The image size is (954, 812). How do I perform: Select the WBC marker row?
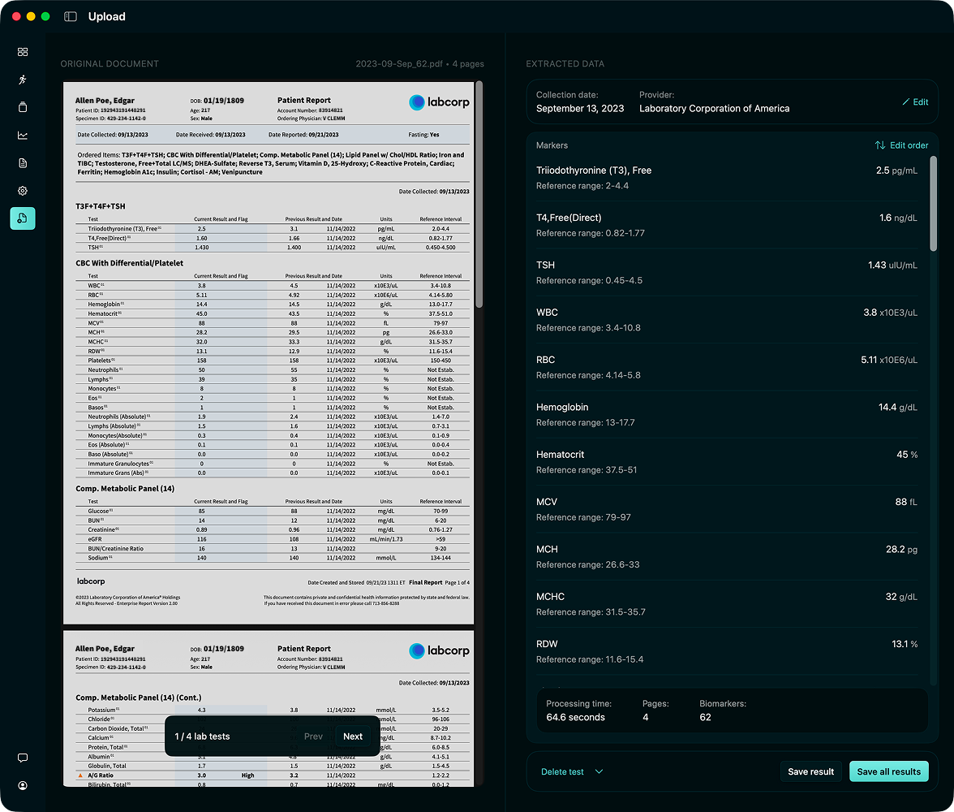pyautogui.click(x=727, y=320)
